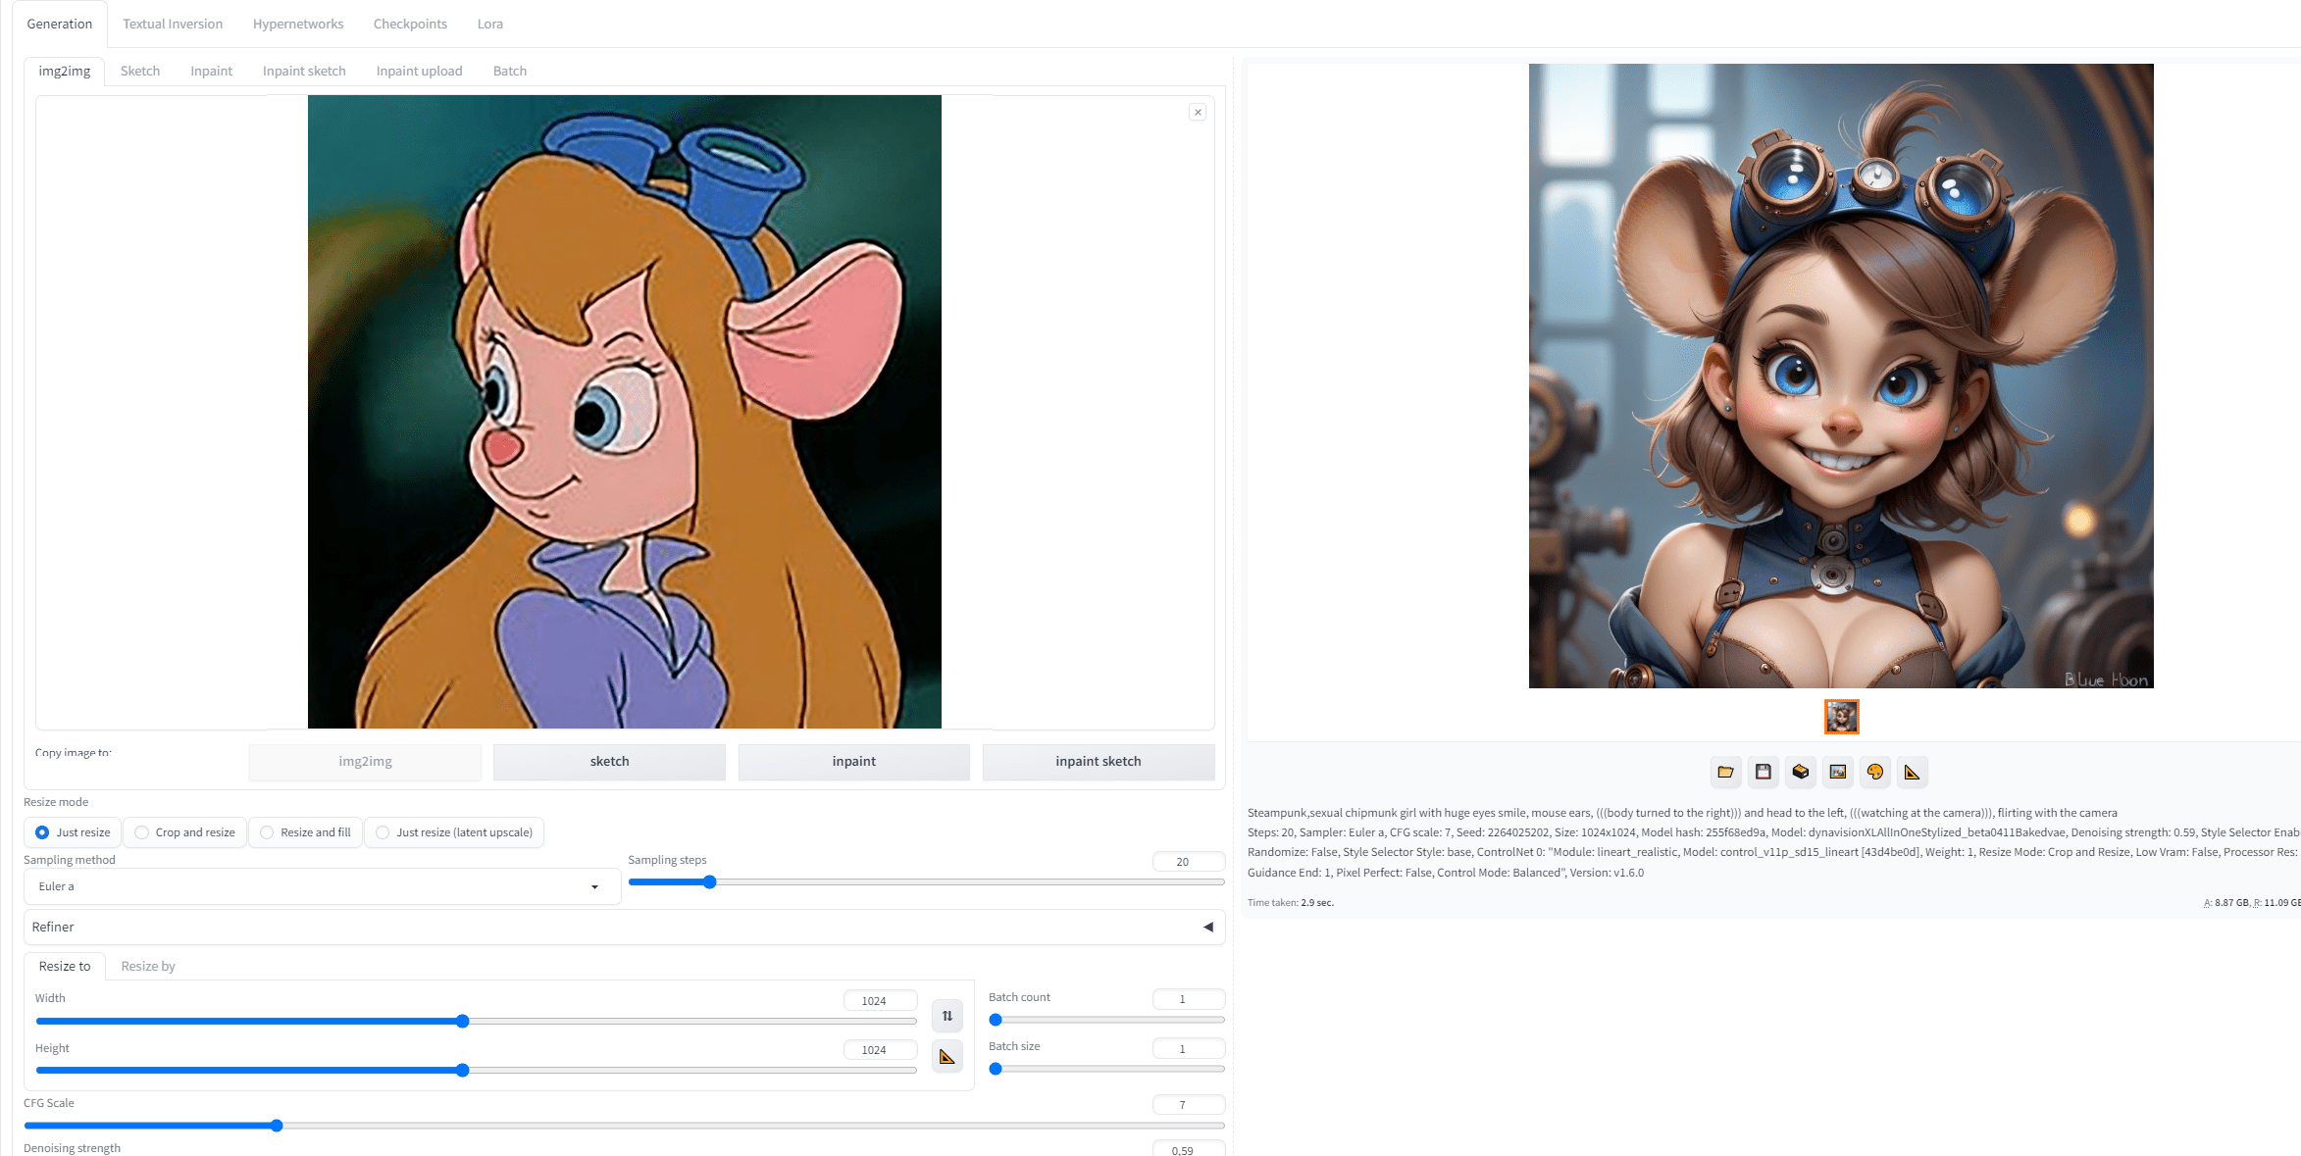Image resolution: width=2301 pixels, height=1156 pixels.
Task: Adjust the Batch count slider
Action: tap(1106, 1020)
